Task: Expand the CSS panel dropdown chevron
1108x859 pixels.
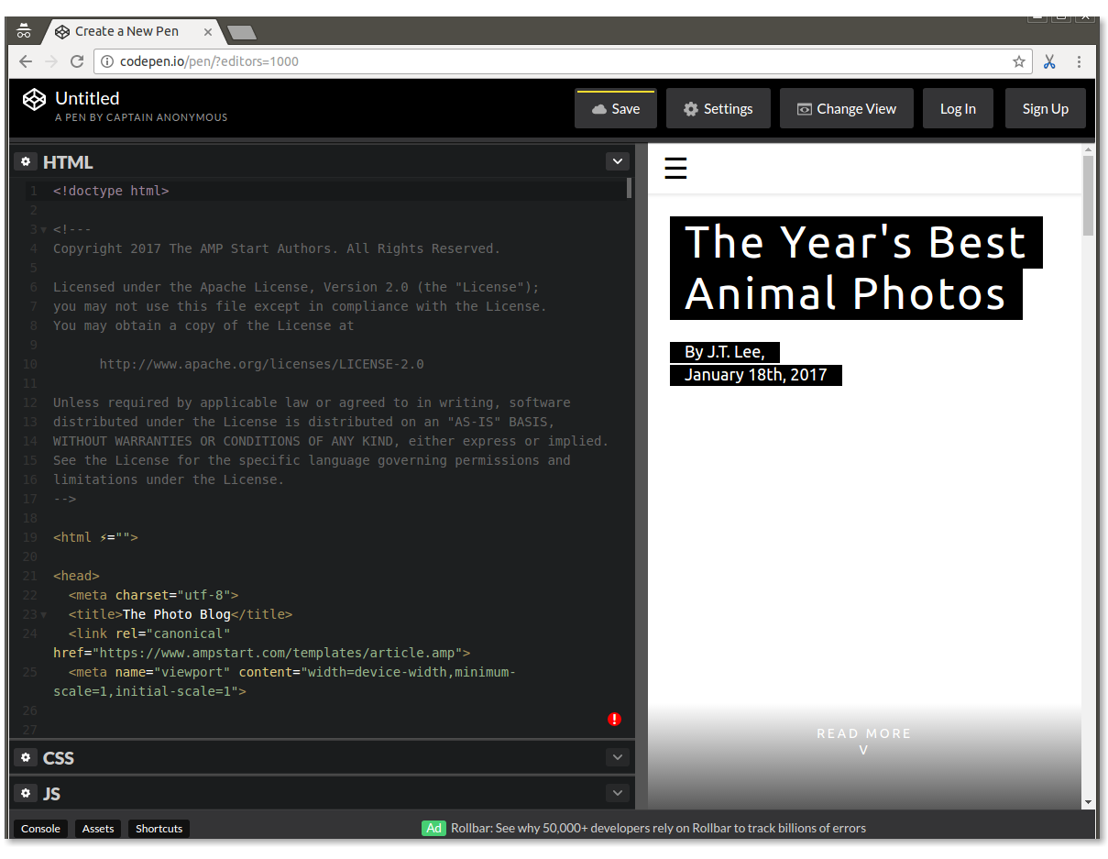Action: (617, 757)
